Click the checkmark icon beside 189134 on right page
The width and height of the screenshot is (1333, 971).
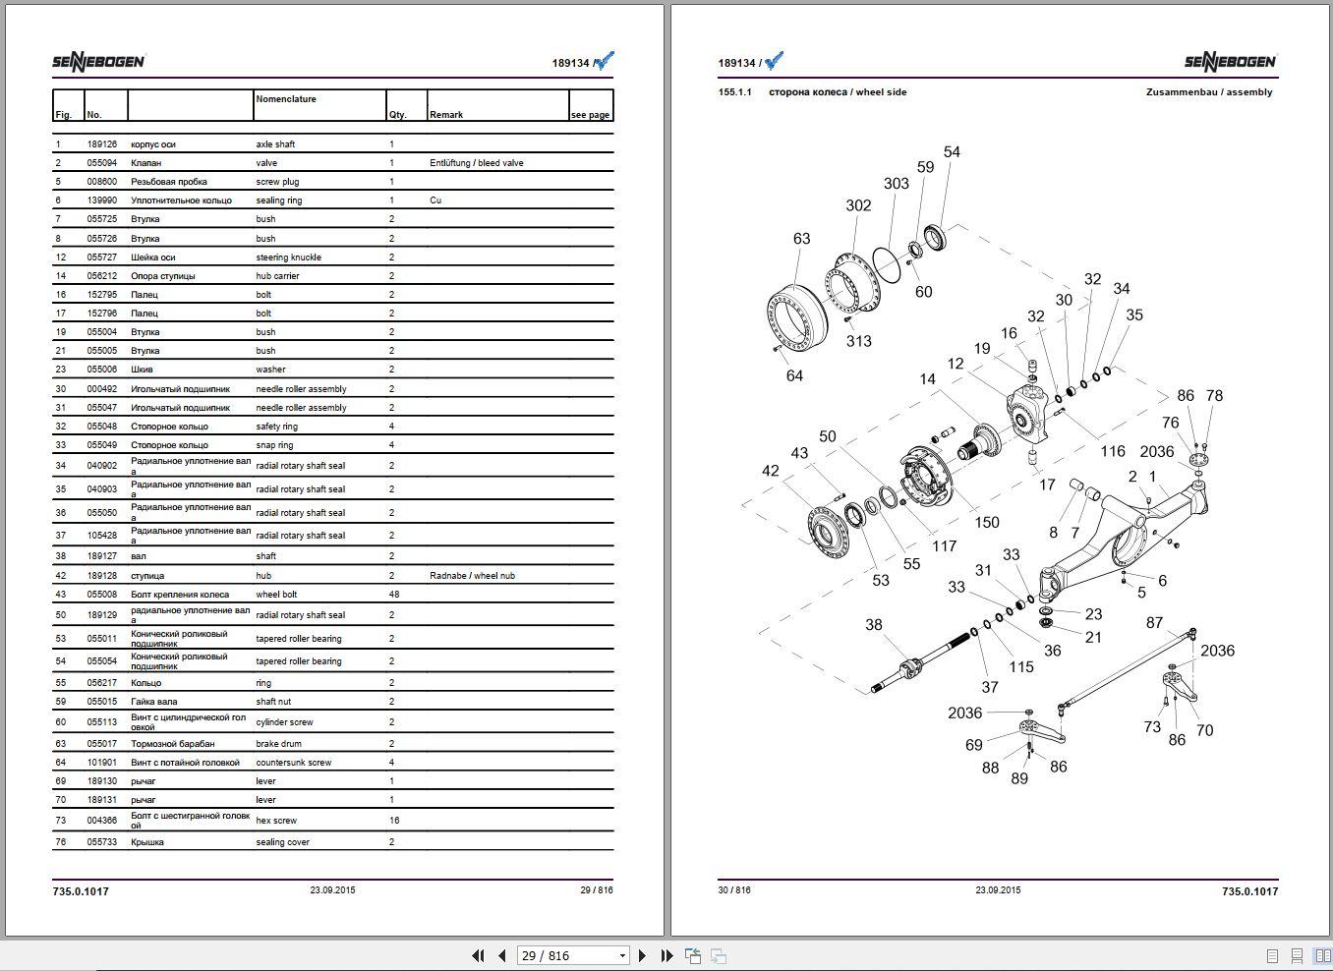coord(775,61)
